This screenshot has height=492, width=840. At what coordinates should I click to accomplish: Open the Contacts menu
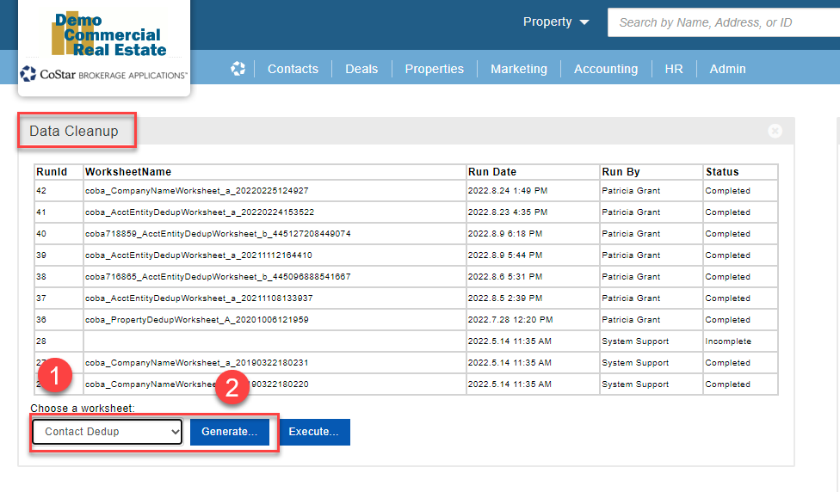pos(293,69)
